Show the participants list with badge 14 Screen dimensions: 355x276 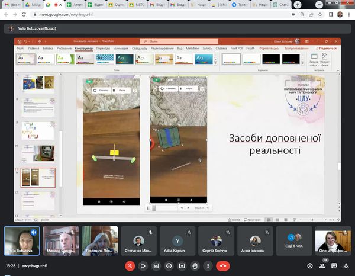click(322, 266)
